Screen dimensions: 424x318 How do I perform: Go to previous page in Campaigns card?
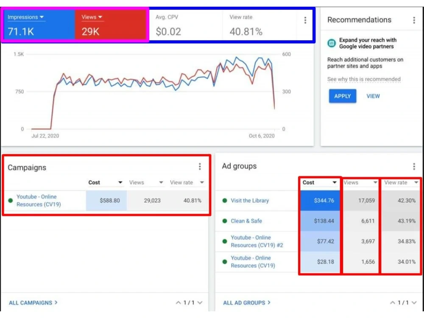[x=178, y=303]
